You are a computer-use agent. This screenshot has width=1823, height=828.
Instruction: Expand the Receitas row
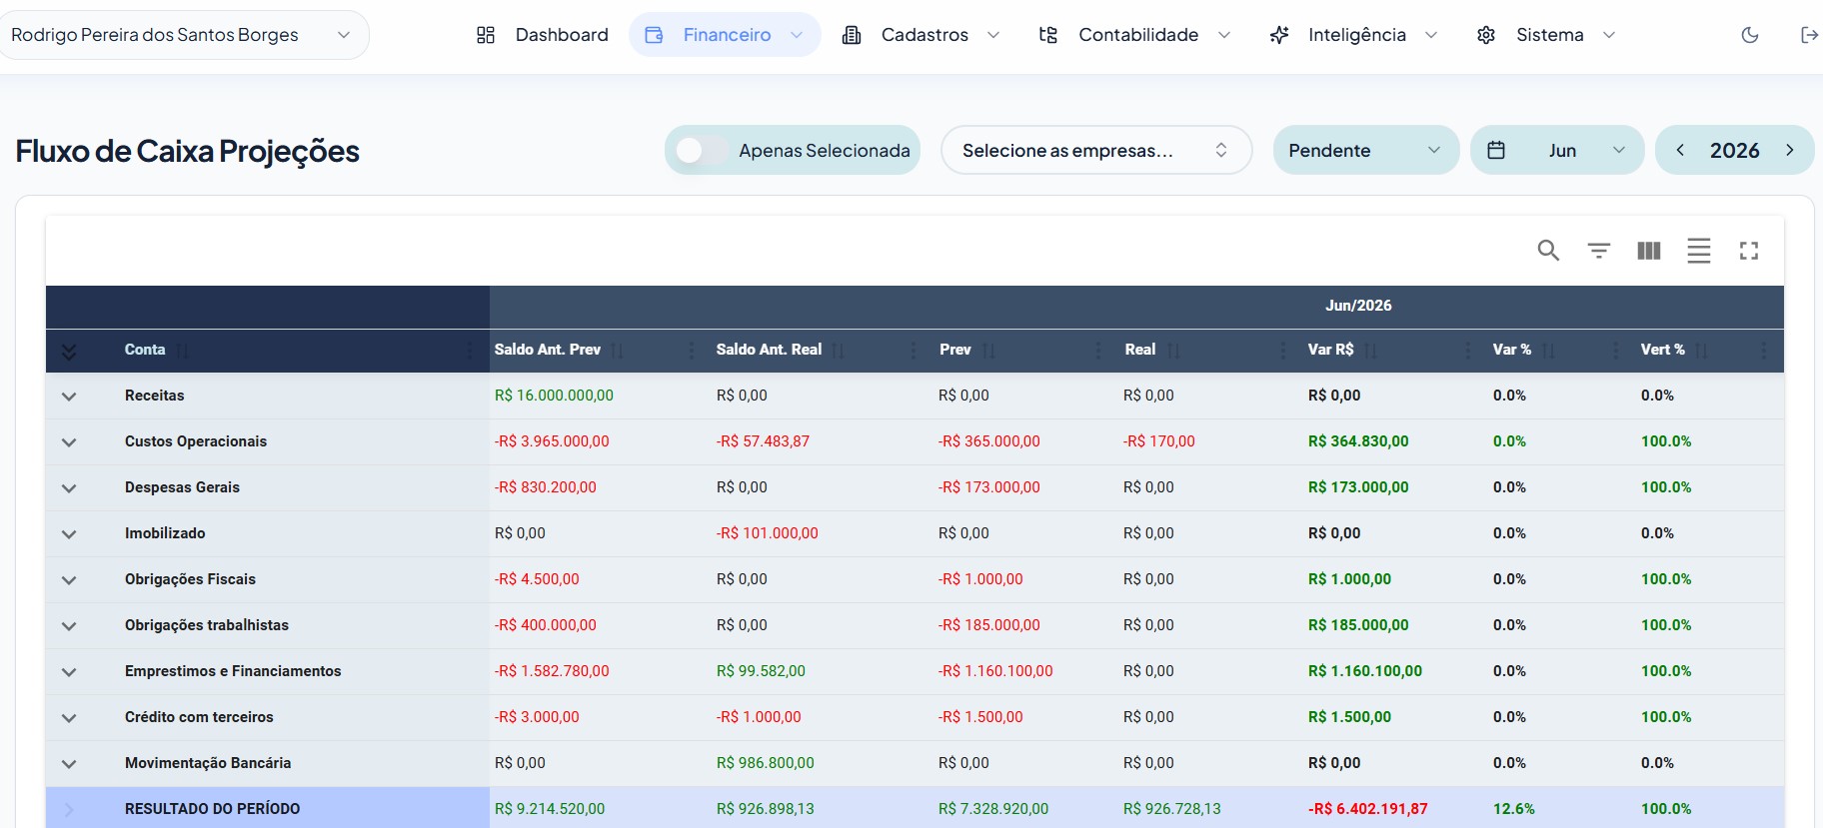tap(69, 397)
